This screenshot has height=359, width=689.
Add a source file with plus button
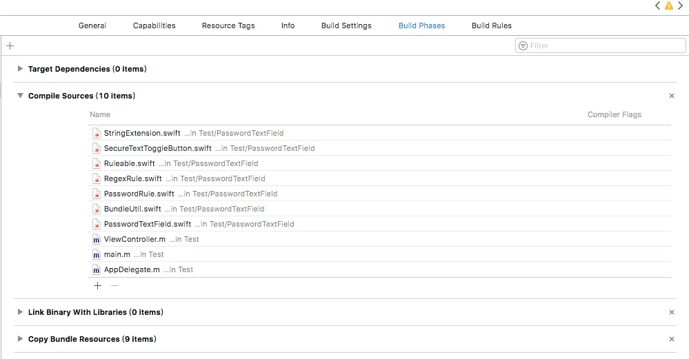[97, 286]
